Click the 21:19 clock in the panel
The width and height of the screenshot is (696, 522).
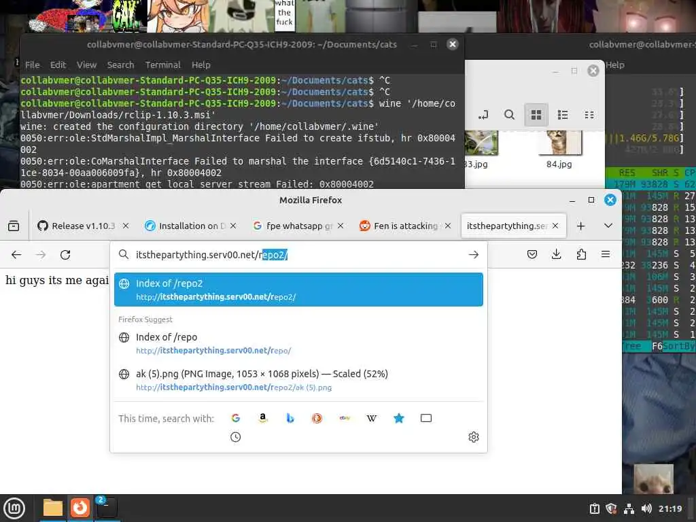[670, 508]
